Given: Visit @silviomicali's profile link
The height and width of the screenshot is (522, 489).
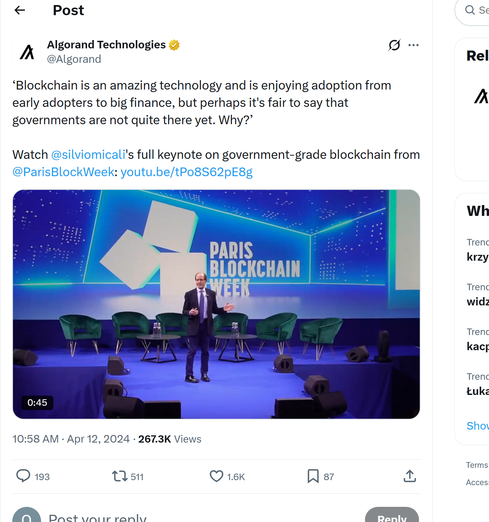Looking at the screenshot, I should point(89,154).
